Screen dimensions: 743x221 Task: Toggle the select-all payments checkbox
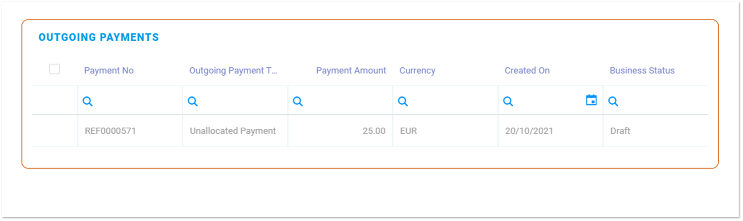tap(54, 69)
